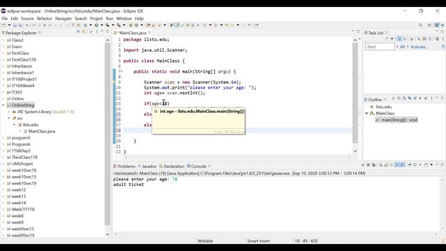Click the Open Console icon

[426, 165]
